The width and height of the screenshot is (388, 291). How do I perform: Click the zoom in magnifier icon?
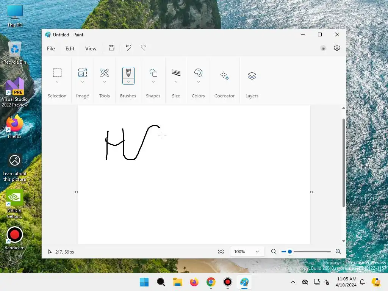coord(338,252)
